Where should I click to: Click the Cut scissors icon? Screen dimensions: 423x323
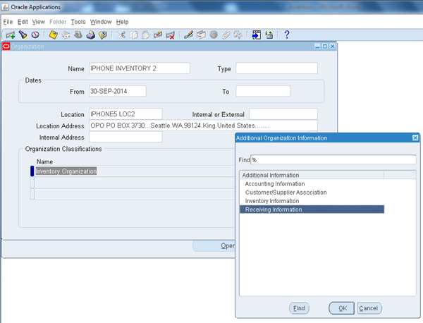tap(121, 35)
